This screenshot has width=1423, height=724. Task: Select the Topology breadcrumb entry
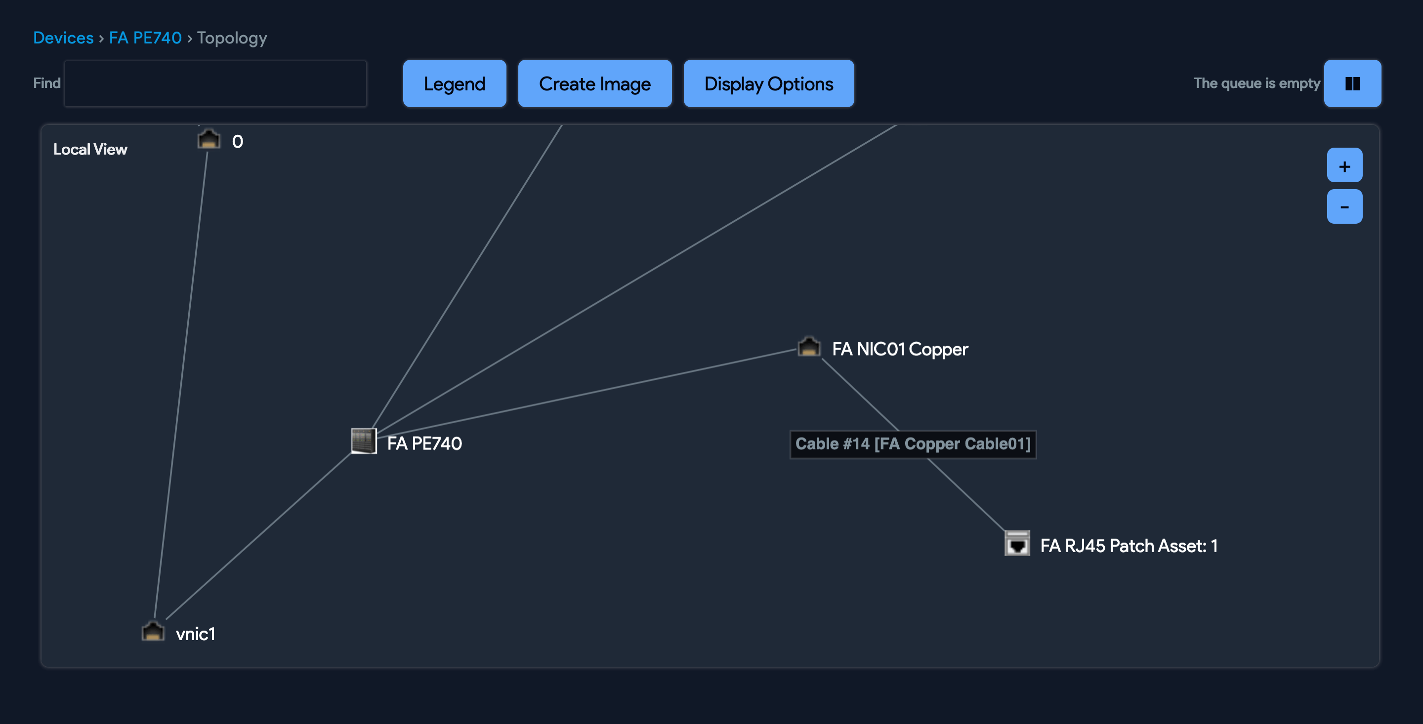(x=231, y=37)
